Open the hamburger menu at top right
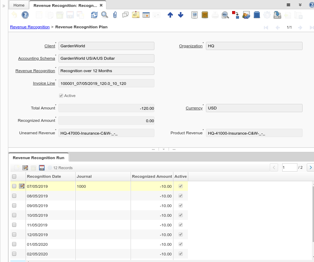Screen dimensions: 314x262 288,5
